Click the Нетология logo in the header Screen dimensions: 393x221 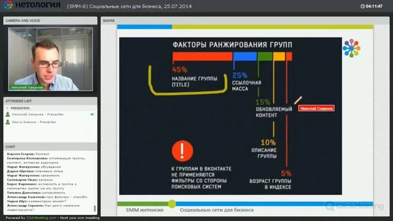click(32, 5)
